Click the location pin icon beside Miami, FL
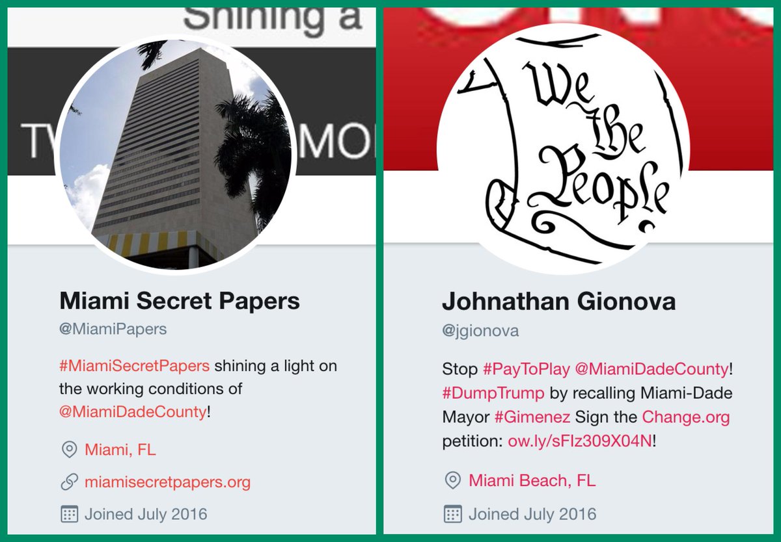This screenshot has height=542, width=781. tap(68, 450)
